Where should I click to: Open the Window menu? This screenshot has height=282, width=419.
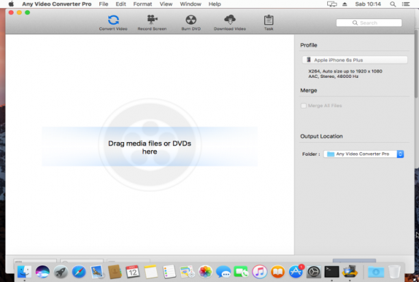coord(190,4)
